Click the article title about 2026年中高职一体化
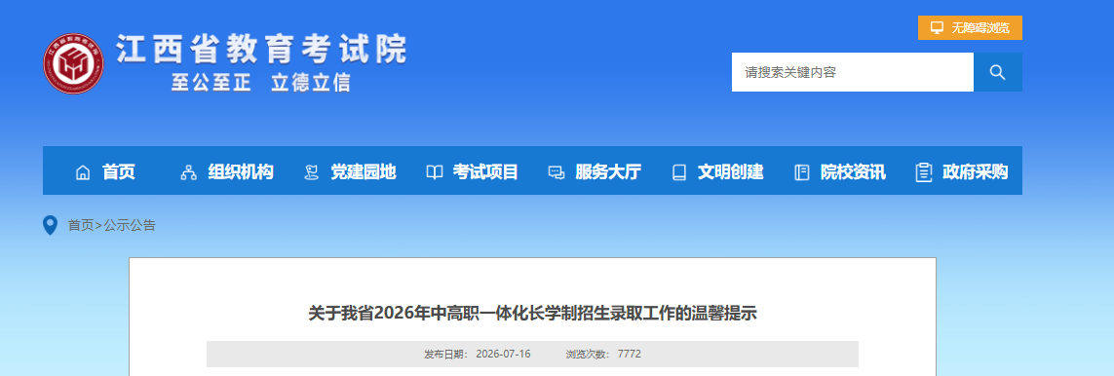Image resolution: width=1114 pixels, height=376 pixels. coord(532,314)
